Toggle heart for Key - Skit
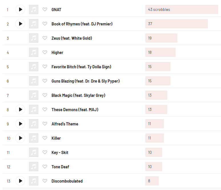Viewport: 221px width, 190px height. point(45,152)
